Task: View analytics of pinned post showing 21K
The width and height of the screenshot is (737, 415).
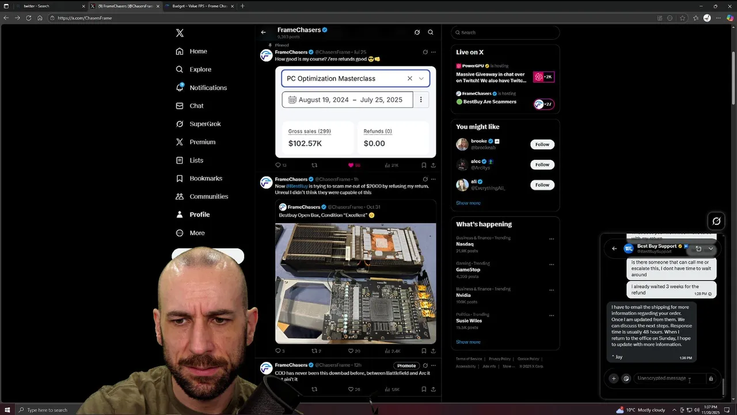Action: coord(392,165)
